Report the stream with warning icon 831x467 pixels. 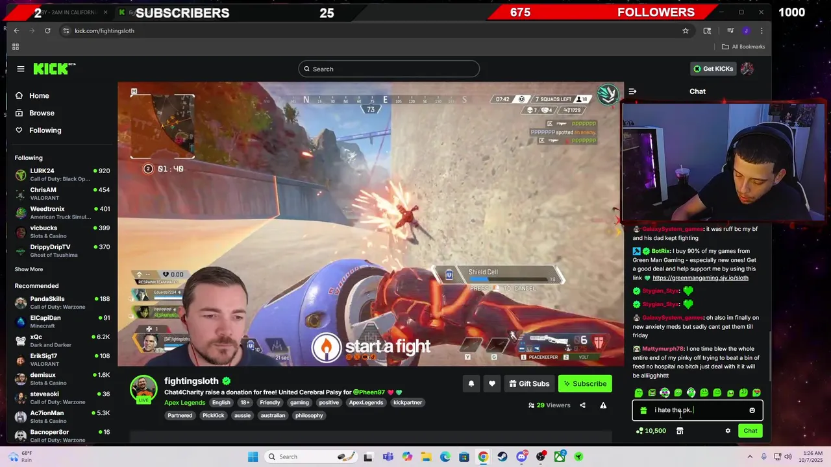(x=603, y=405)
